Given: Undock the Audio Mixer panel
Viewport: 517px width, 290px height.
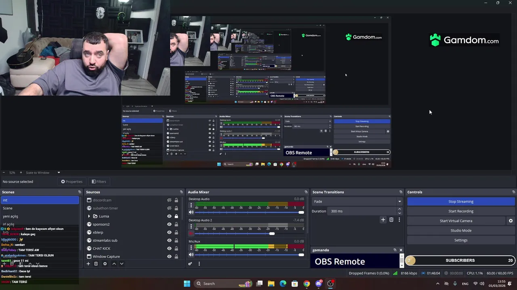Looking at the screenshot, I should pos(306,192).
